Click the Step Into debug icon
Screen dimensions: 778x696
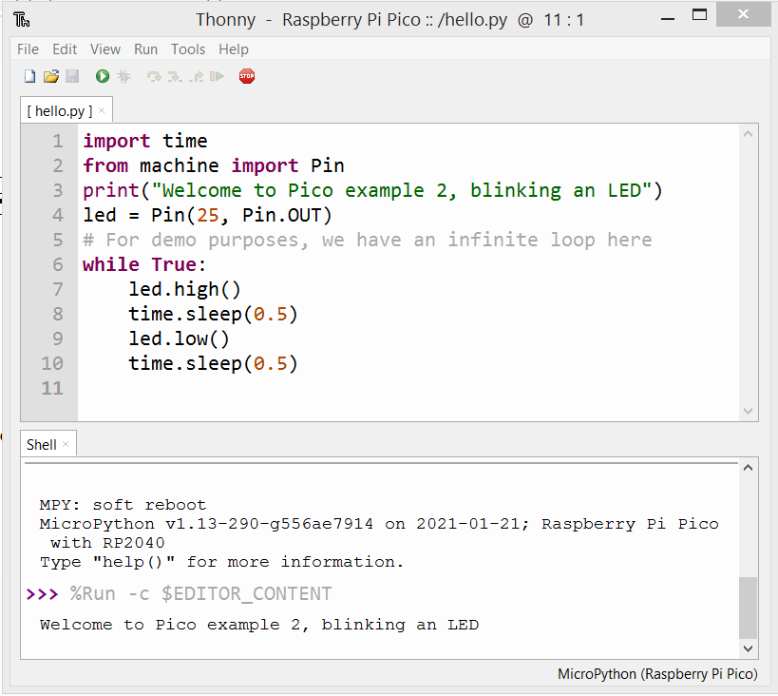(175, 76)
